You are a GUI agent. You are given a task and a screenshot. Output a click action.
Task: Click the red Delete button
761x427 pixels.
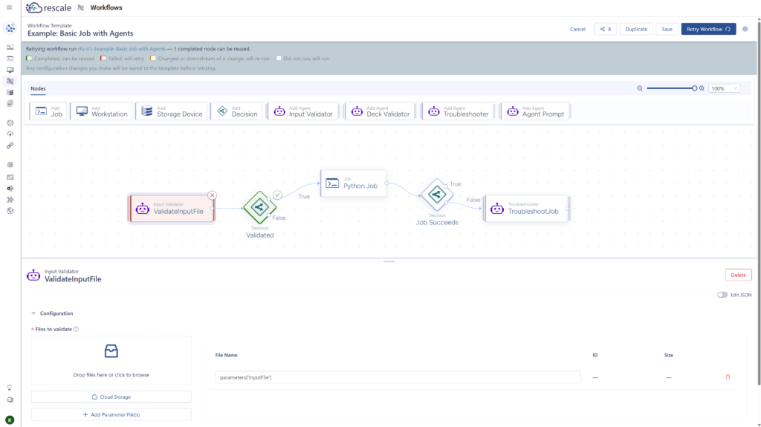[738, 275]
